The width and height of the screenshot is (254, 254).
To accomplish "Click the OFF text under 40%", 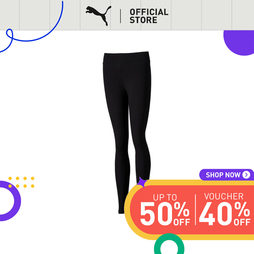I will 242,222.
